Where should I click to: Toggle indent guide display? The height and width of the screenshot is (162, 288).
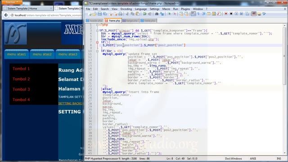tap(204, 14)
